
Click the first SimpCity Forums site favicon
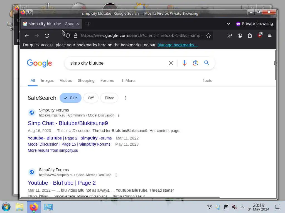[32, 113]
